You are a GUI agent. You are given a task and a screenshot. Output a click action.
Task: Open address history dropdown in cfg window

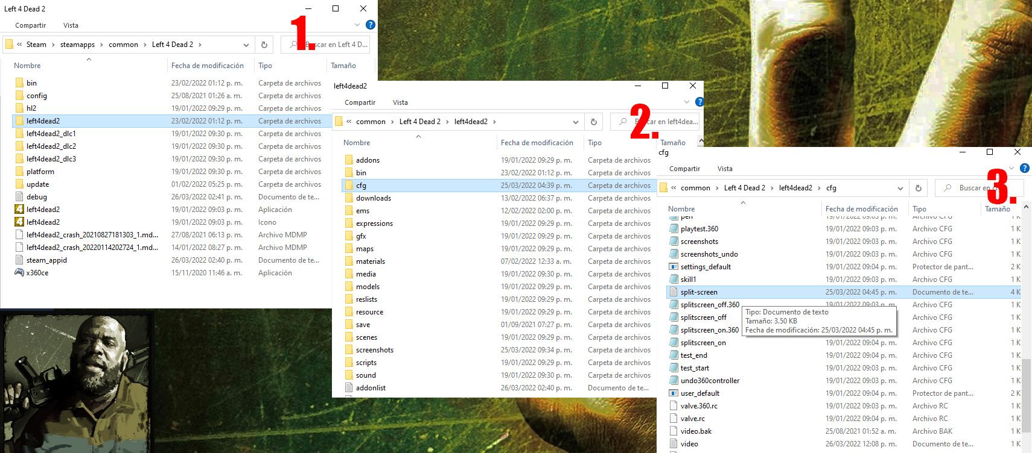(900, 188)
